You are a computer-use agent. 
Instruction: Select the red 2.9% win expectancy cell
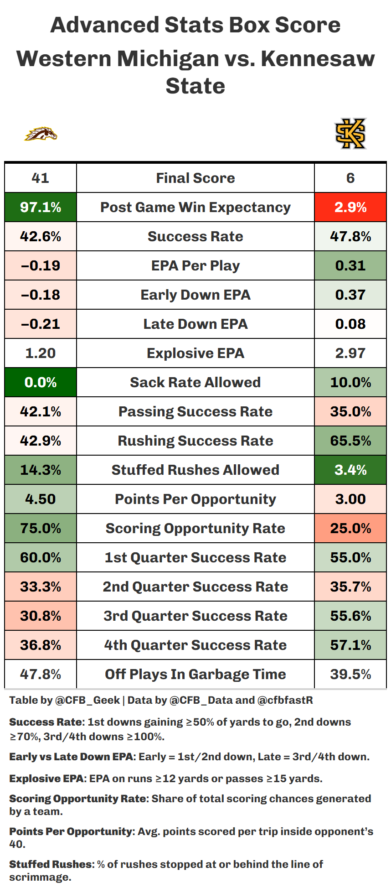pos(350,208)
